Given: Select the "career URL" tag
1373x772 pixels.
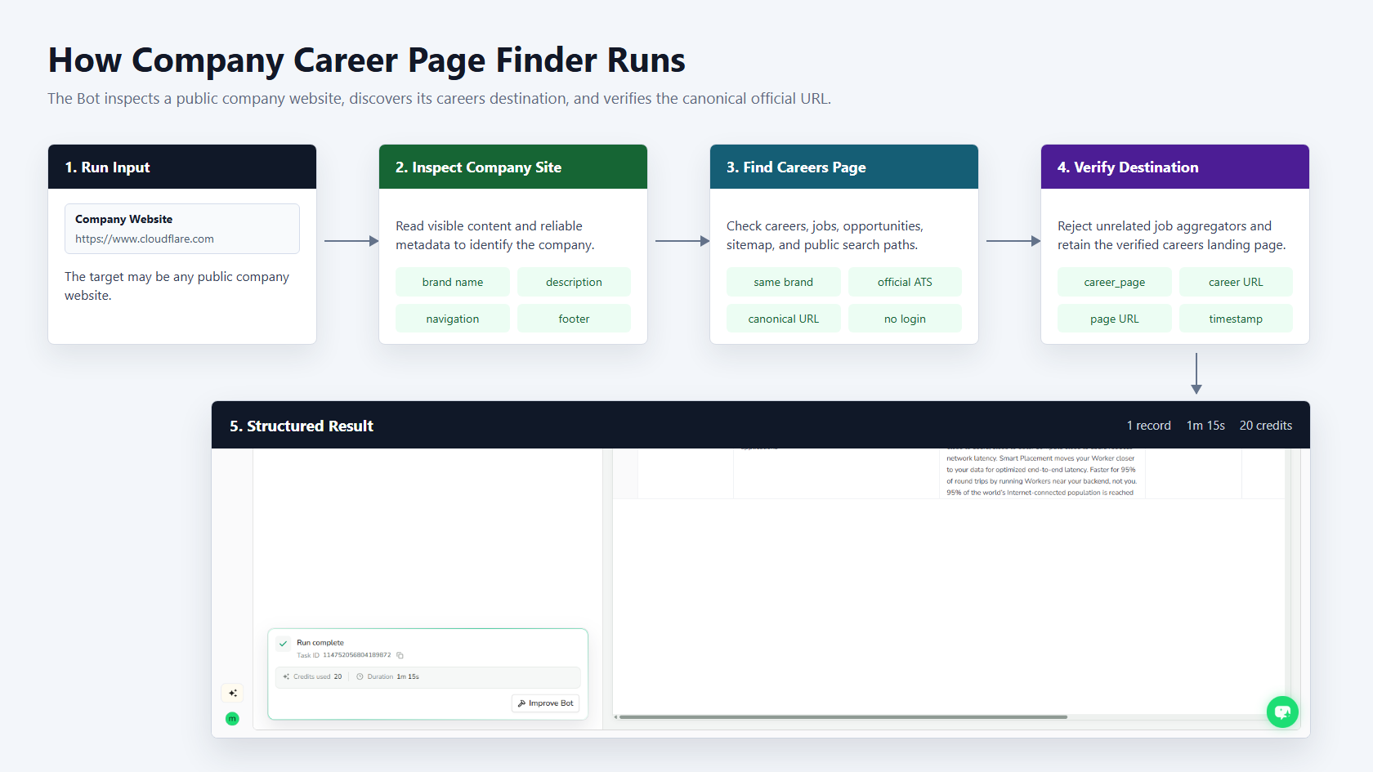Looking at the screenshot, I should click(1236, 282).
